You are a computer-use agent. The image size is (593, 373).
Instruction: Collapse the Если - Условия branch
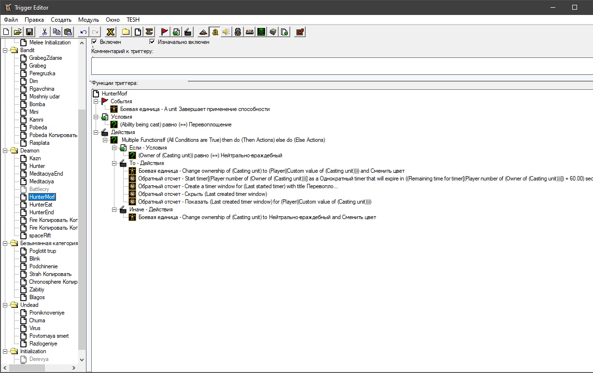[114, 148]
